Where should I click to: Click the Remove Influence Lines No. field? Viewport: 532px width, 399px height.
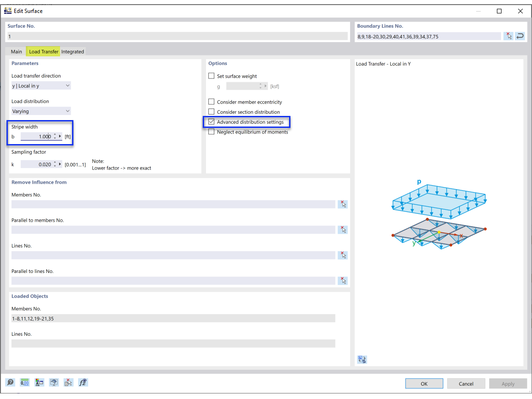[x=173, y=255]
